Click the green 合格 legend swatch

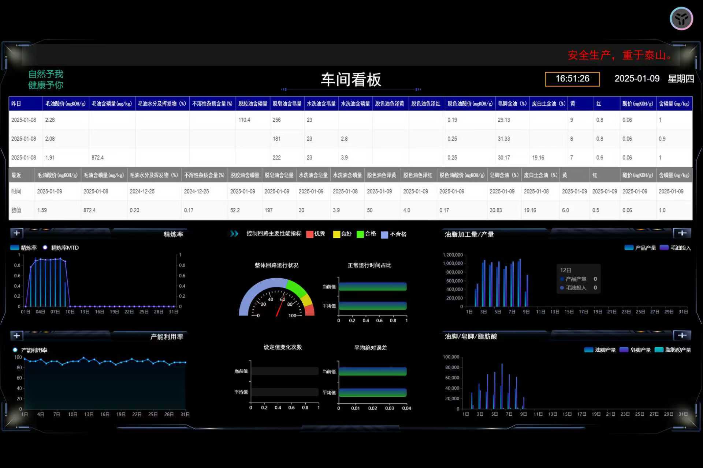(x=360, y=234)
